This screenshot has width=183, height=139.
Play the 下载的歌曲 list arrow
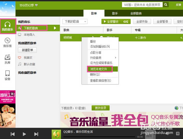point(55,28)
